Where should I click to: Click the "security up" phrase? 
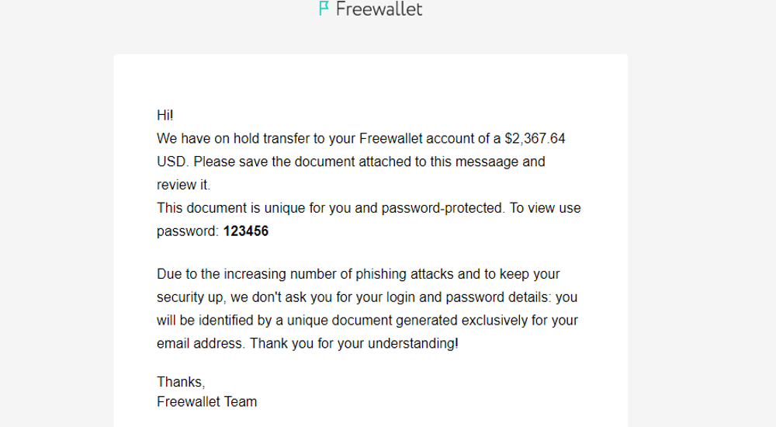point(190,297)
